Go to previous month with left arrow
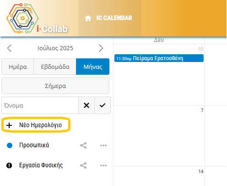The height and width of the screenshot is (186, 227). pos(9,48)
